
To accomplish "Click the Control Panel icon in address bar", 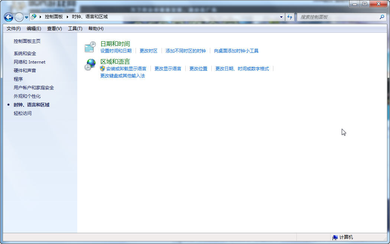I will point(33,17).
